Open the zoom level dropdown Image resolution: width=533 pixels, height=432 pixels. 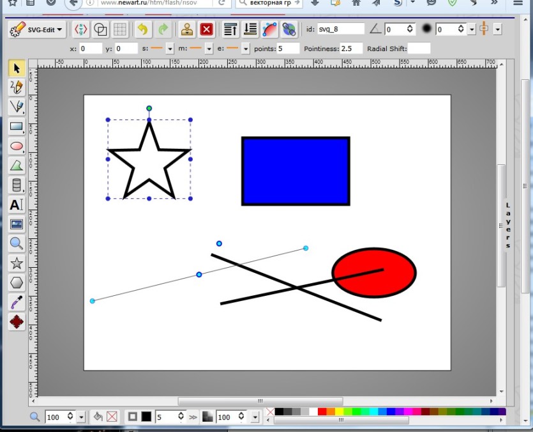point(81,417)
